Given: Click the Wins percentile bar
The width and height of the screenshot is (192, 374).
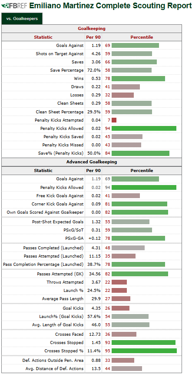Looking at the screenshot, I should click(138, 79).
